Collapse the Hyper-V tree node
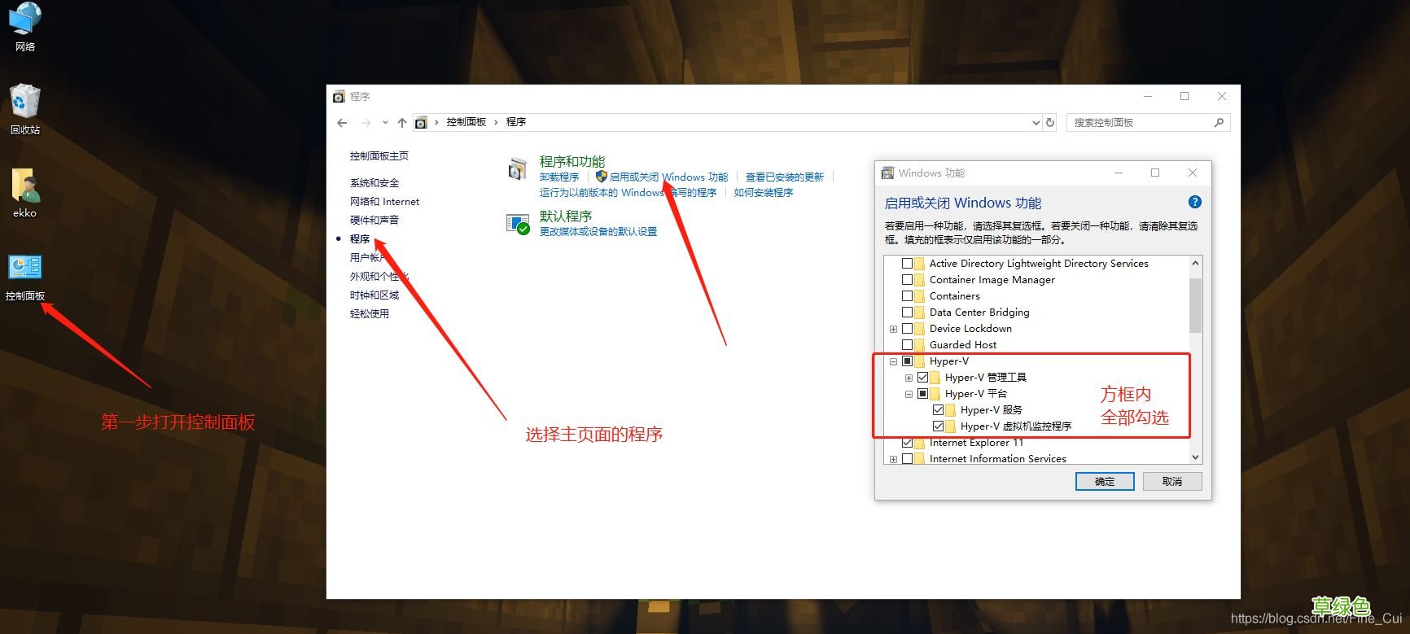 [893, 362]
